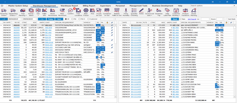
Task: Open customer link AKU-625
Action: coord(49,25)
